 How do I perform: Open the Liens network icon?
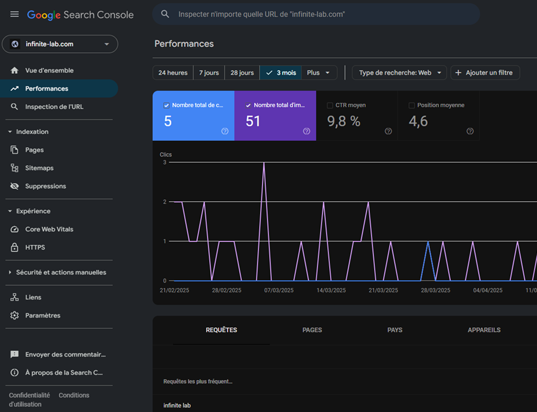(x=15, y=298)
